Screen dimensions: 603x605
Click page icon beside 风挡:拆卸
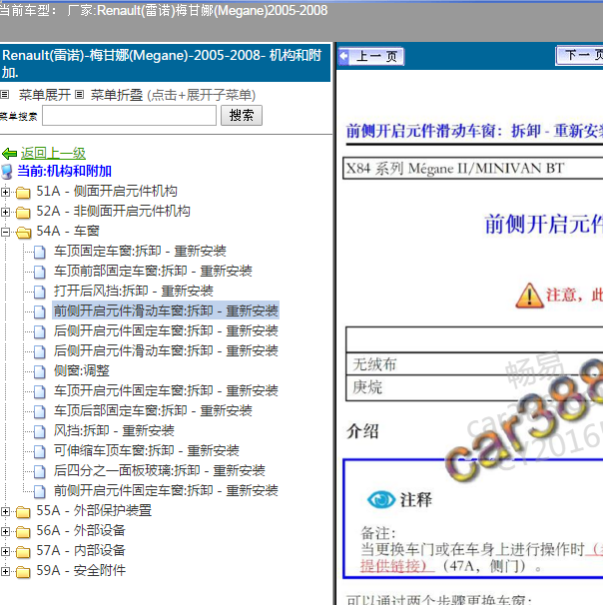(39, 431)
